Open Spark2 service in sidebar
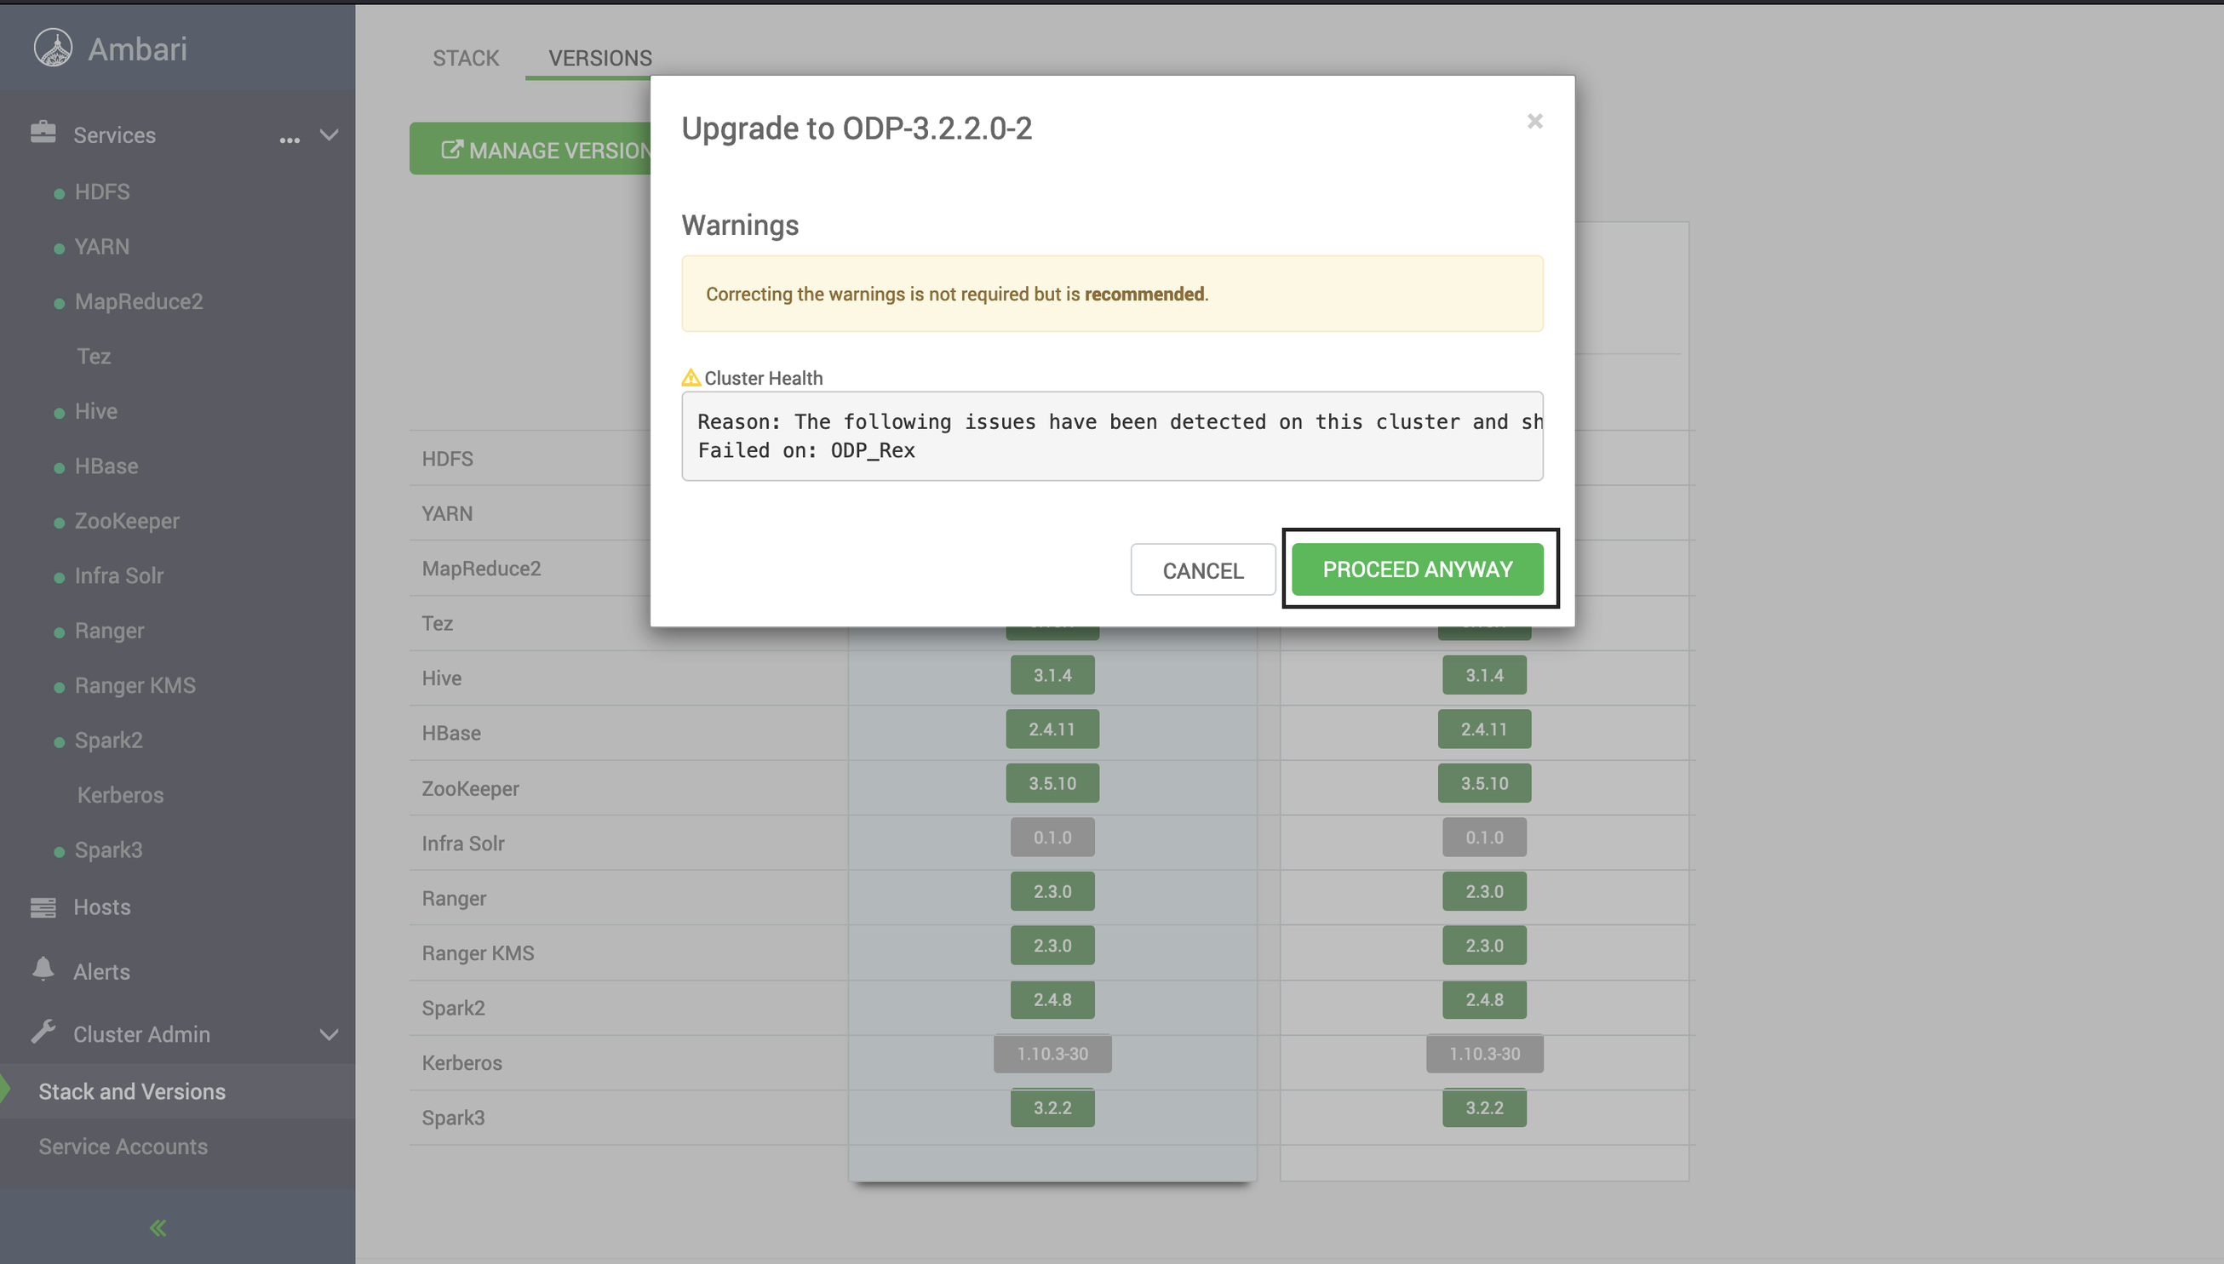2224x1264 pixels. pos(108,740)
